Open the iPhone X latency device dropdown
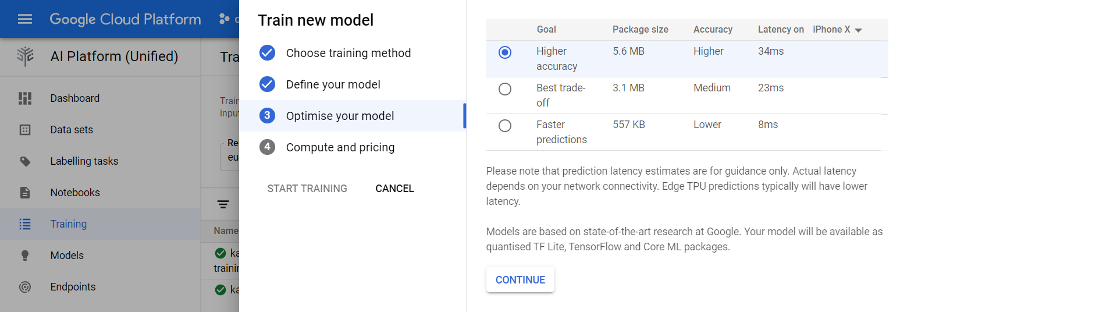Image resolution: width=1117 pixels, height=312 pixels. tap(837, 30)
